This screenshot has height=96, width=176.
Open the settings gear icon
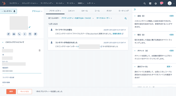[155, 3]
